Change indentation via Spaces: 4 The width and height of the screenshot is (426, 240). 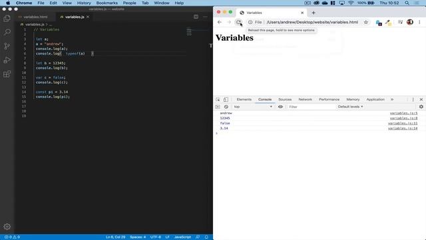138,237
